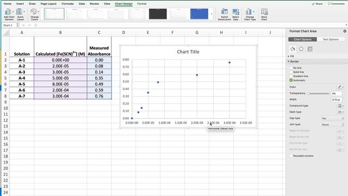Screen dimensions: 348x196
Task: Select Gradient line border option
Action: (x=291, y=76)
